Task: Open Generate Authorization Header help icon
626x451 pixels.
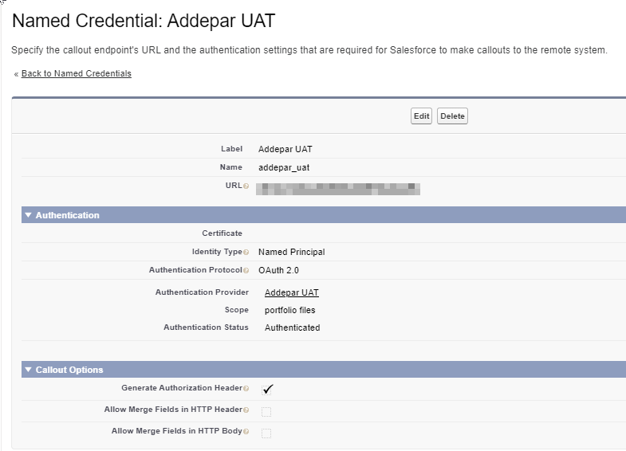Action: tap(246, 389)
